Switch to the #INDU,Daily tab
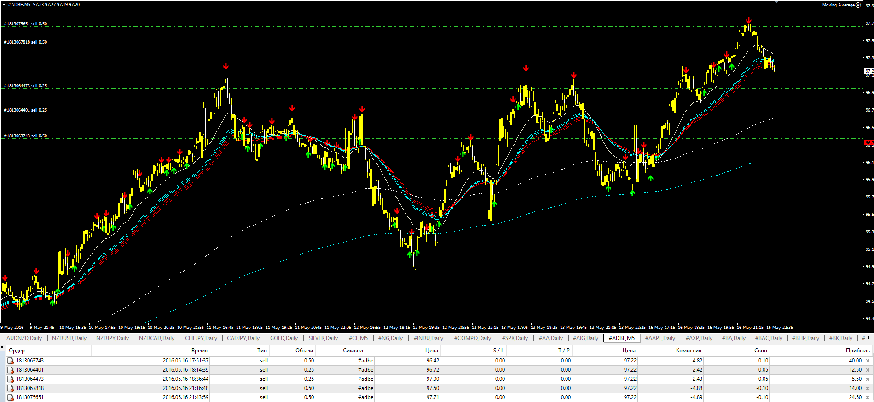The height and width of the screenshot is (402, 874). click(428, 338)
